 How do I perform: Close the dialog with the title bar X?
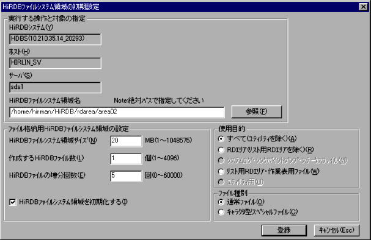(363, 7)
